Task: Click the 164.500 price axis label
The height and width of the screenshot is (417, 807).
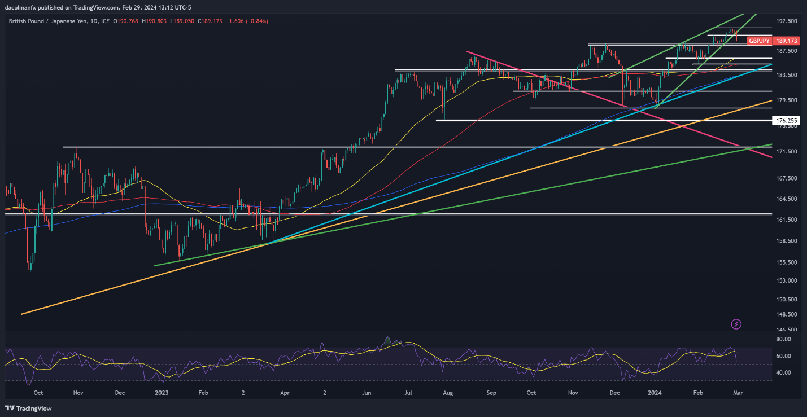Action: pos(787,199)
